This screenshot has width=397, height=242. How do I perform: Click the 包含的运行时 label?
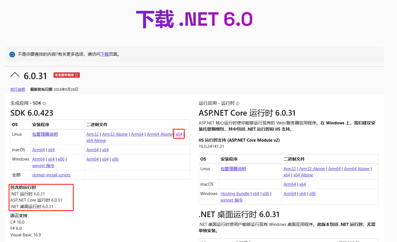(x=23, y=187)
